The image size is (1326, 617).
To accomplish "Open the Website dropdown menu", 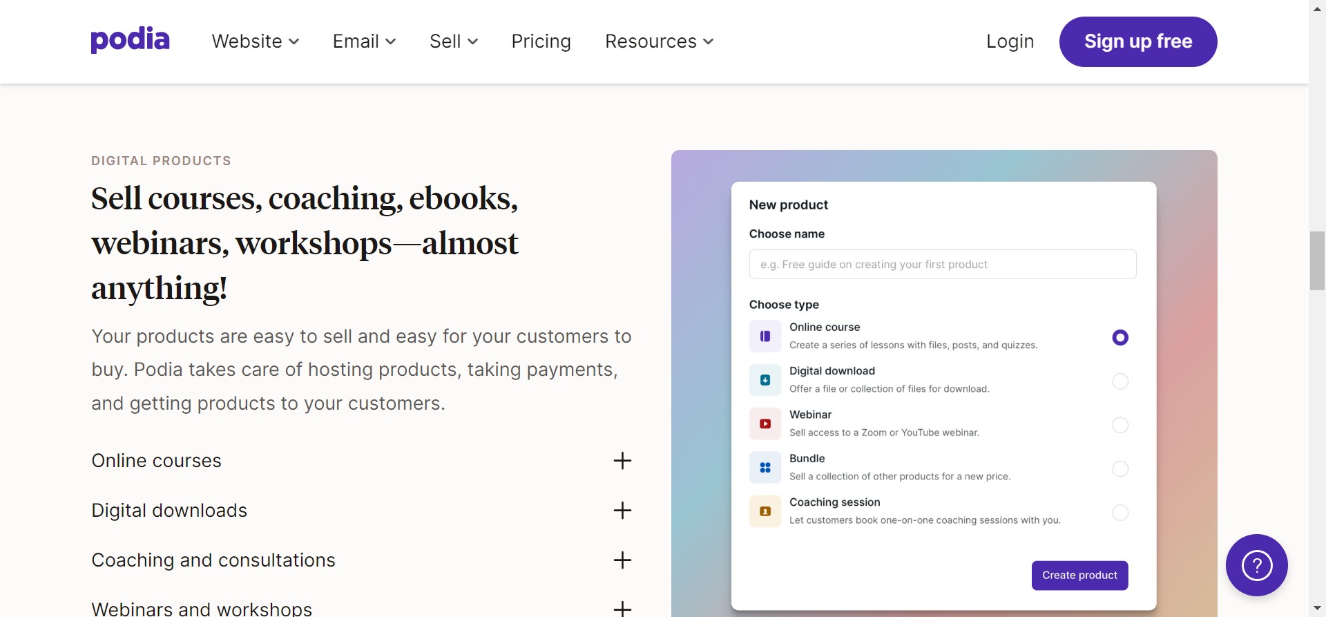I will tap(256, 41).
